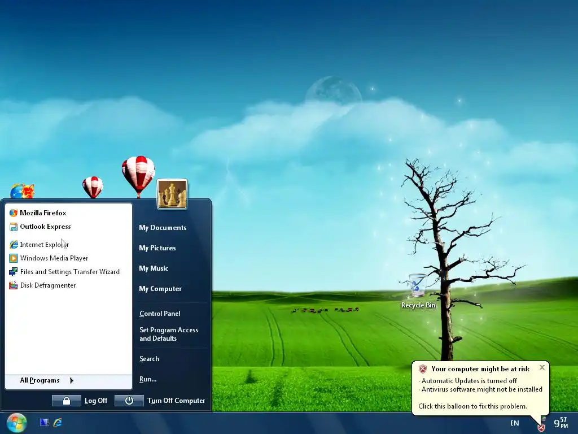Click the Outlook Express envelope icon
This screenshot has width=578, height=434.
14,227
